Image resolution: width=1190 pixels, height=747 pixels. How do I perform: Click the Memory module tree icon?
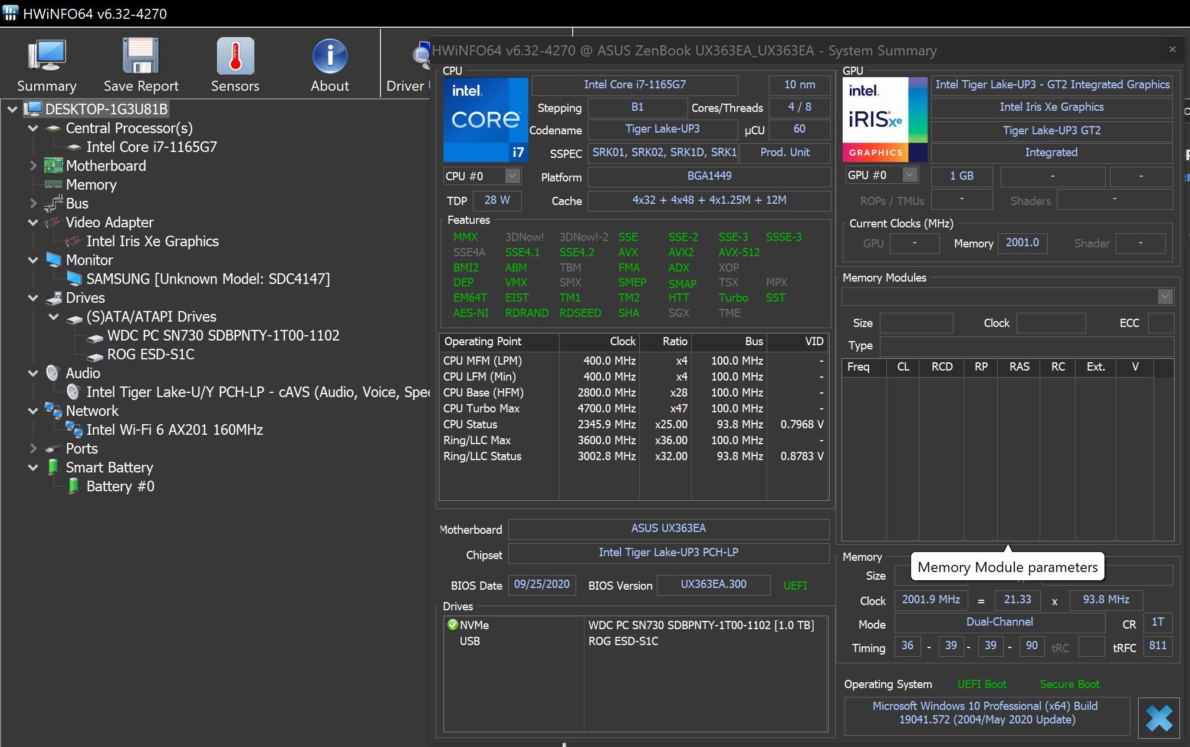[53, 184]
